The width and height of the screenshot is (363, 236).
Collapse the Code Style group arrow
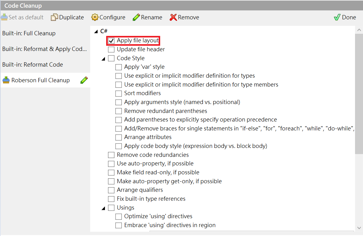(103, 59)
